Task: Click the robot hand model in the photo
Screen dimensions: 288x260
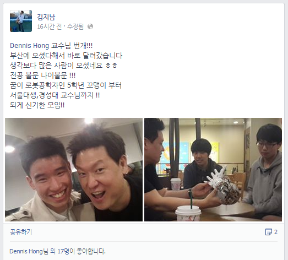Action: tap(223, 186)
